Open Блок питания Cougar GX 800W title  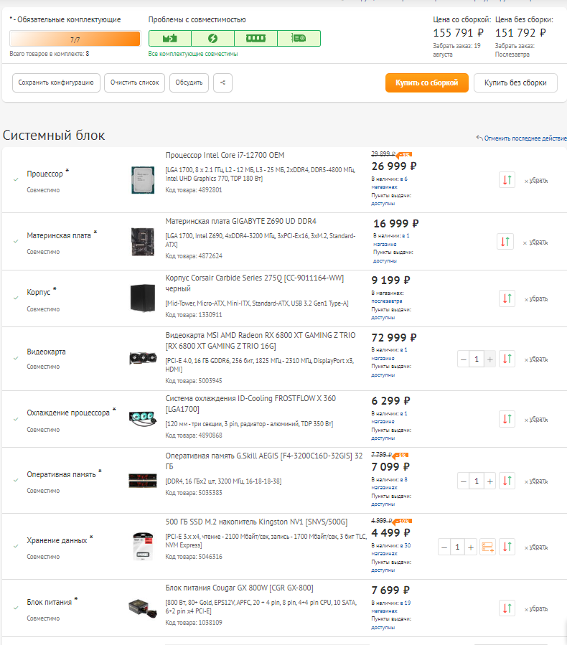tap(239, 588)
